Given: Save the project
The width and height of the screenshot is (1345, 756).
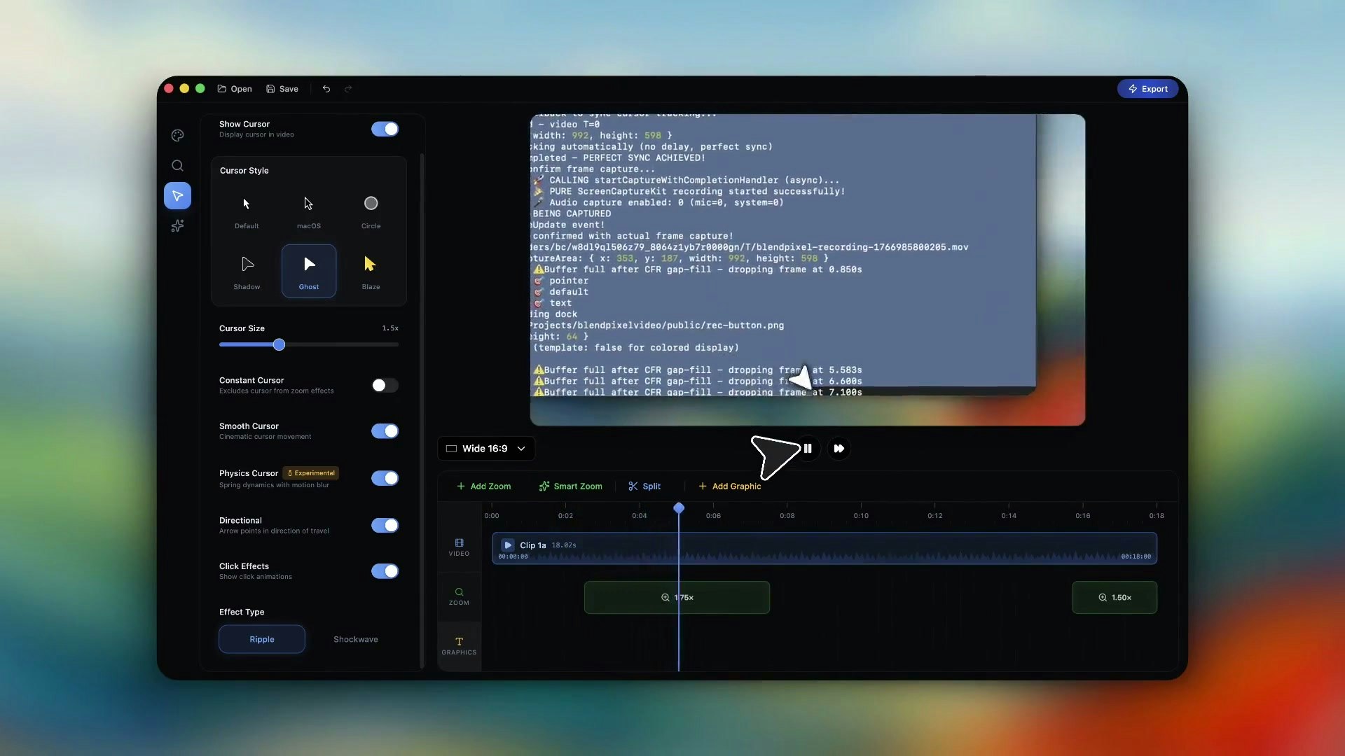Looking at the screenshot, I should (x=282, y=89).
